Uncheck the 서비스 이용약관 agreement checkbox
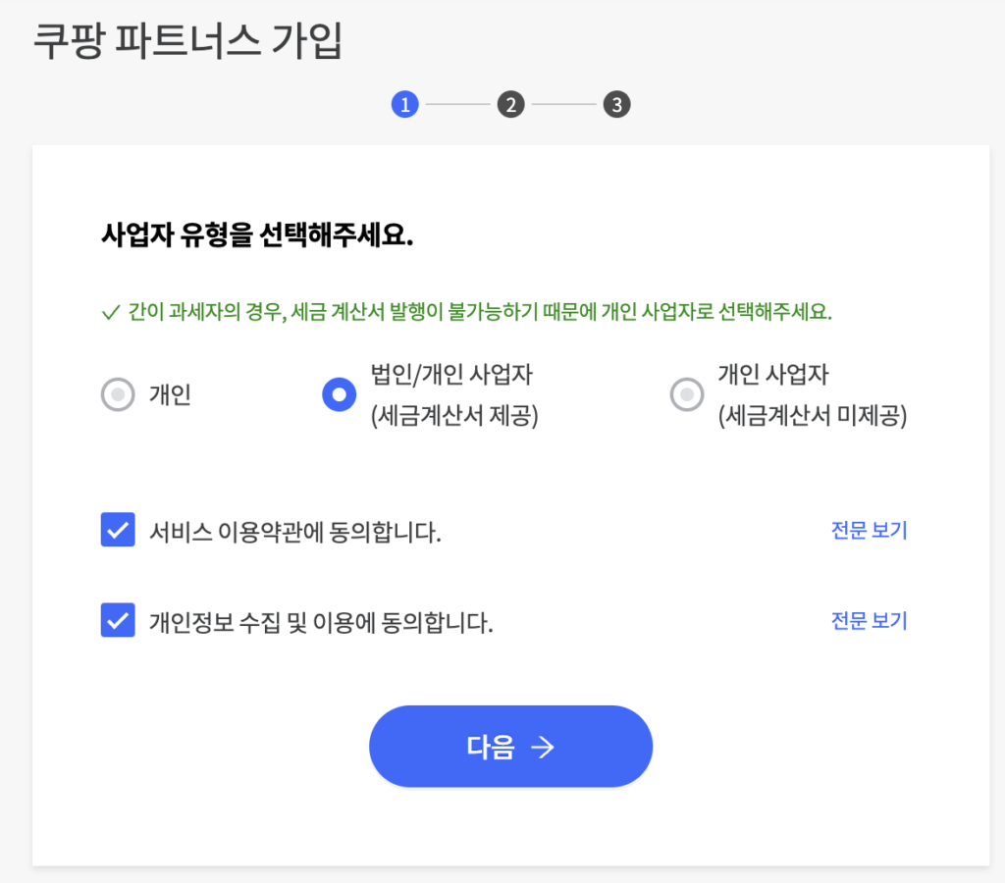This screenshot has height=883, width=1005. click(118, 531)
